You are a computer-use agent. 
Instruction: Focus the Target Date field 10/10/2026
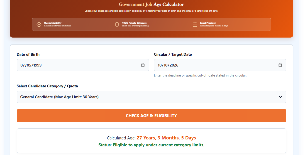click(220, 65)
